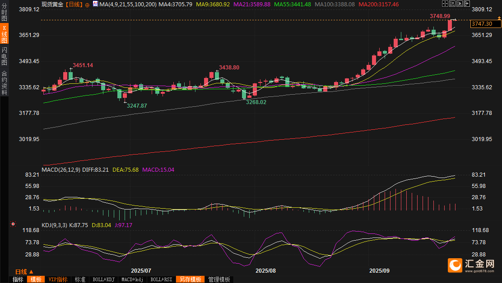Click the DIFF:83.21 value

95,169
